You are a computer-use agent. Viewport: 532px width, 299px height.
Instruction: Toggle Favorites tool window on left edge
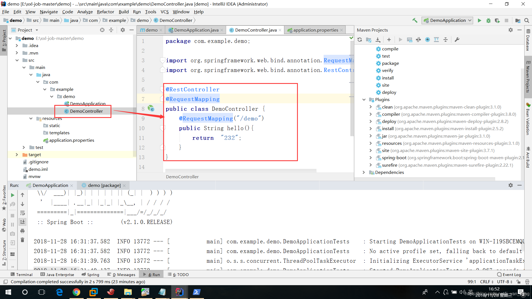pyautogui.click(x=4, y=198)
